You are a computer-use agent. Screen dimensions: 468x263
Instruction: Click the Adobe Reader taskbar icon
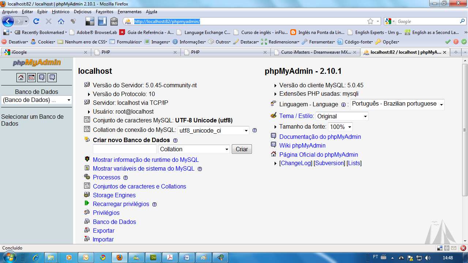coord(170,258)
